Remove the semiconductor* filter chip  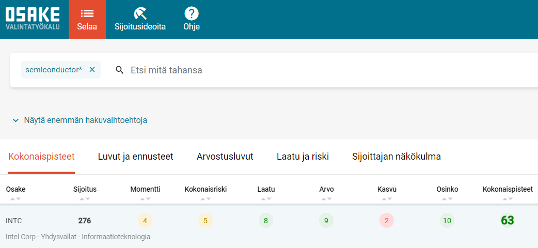(92, 70)
